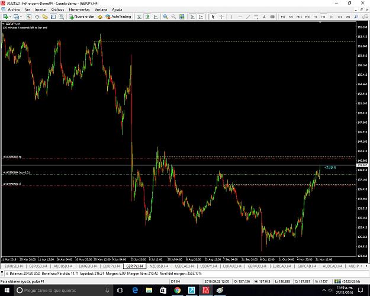Launch MetaEditor from the yellow book icon
Image resolution: width=370 pixels, height=296 pixels.
(100, 17)
